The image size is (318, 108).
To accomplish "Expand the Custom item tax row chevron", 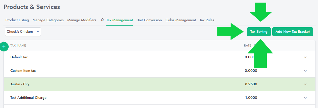I will coord(305,71).
